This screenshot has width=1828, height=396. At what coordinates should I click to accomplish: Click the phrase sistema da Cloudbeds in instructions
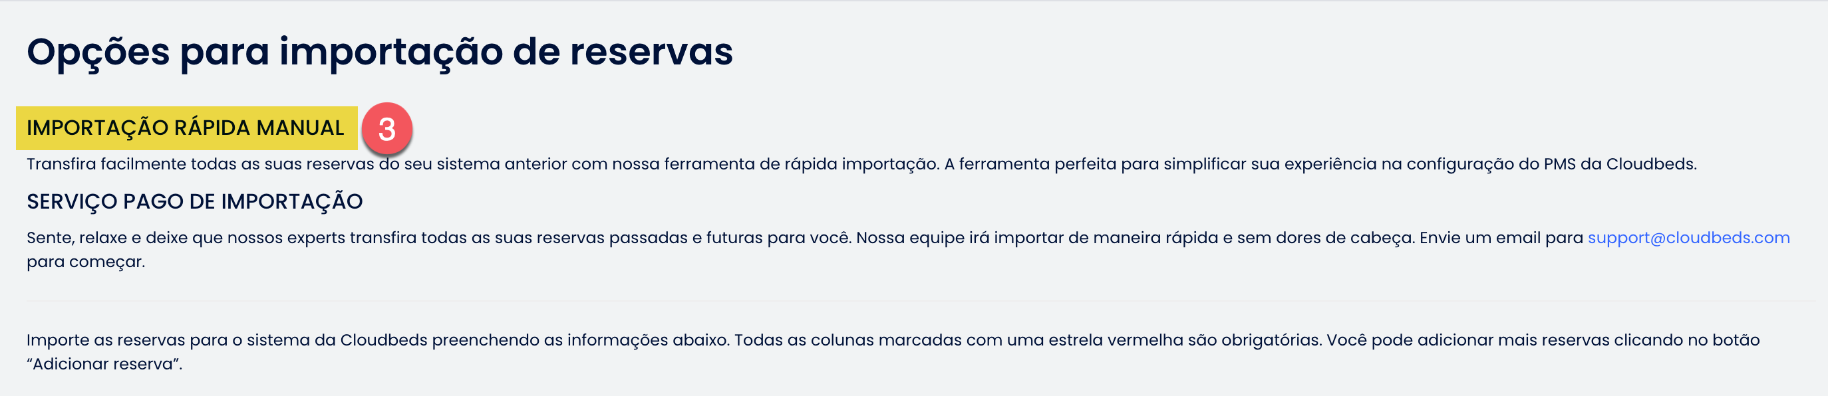[x=337, y=340]
